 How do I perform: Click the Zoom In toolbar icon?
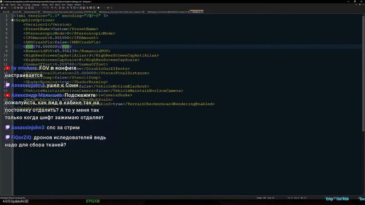52,7
